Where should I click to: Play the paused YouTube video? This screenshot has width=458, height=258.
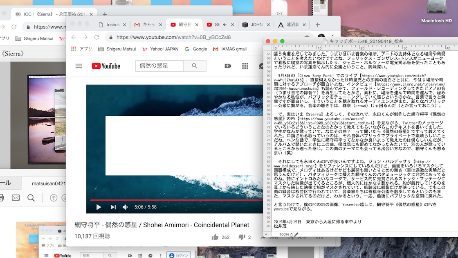(x=99, y=207)
